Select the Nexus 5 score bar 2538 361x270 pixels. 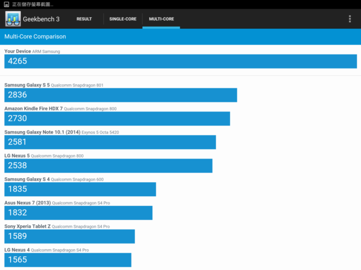click(108, 166)
